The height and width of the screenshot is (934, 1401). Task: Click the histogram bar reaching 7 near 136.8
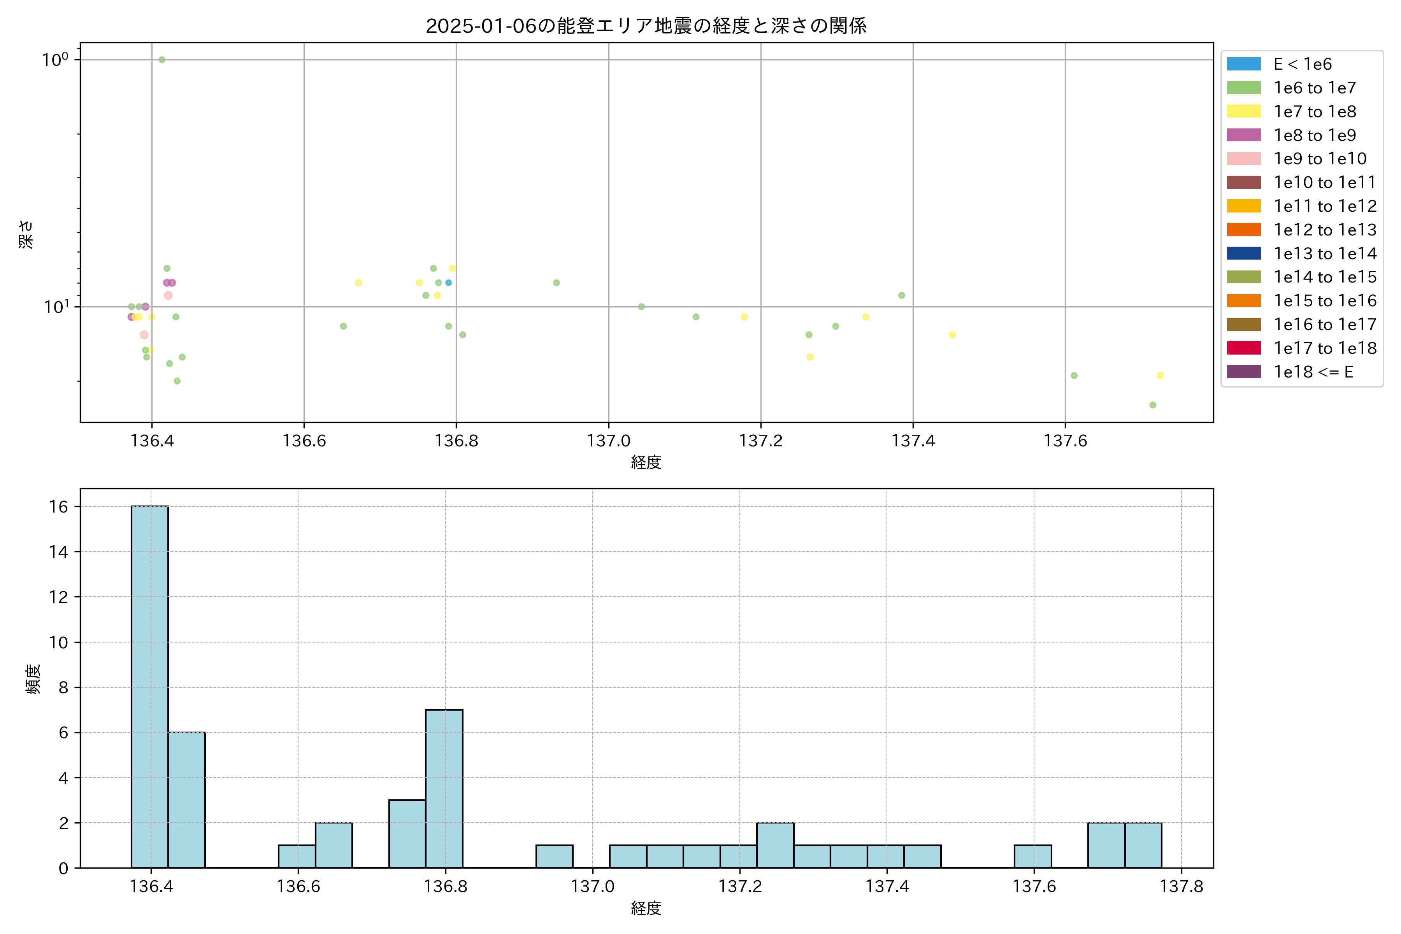coord(444,788)
